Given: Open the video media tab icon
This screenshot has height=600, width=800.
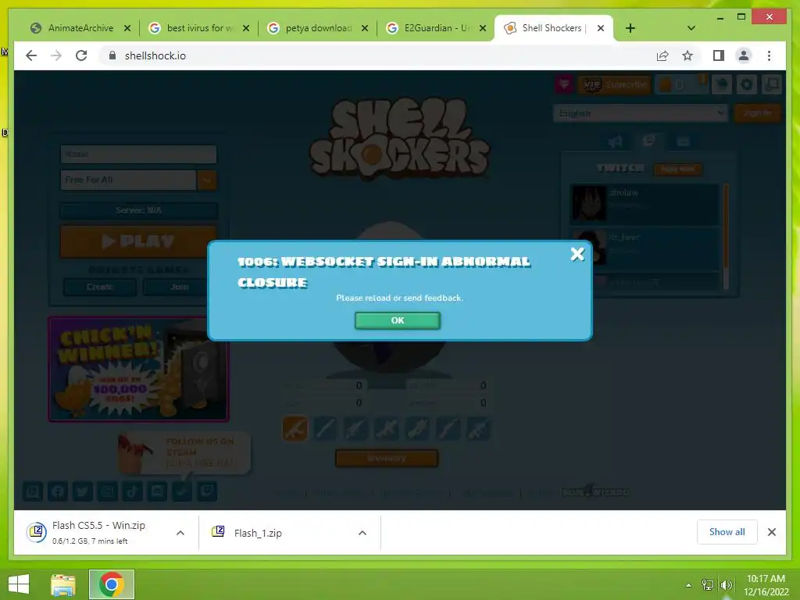Looking at the screenshot, I should pyautogui.click(x=683, y=141).
